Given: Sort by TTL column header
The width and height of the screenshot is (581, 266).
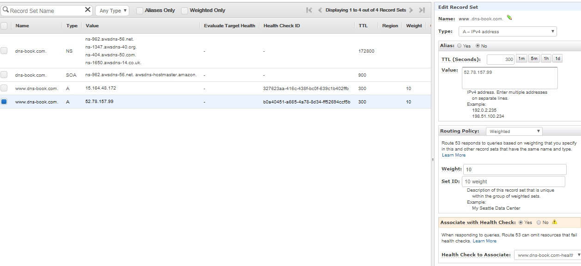Looking at the screenshot, I should (x=363, y=26).
